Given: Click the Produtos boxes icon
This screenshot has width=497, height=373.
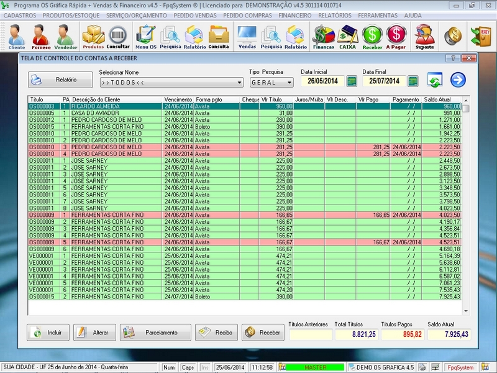Looking at the screenshot, I should click(93, 36).
